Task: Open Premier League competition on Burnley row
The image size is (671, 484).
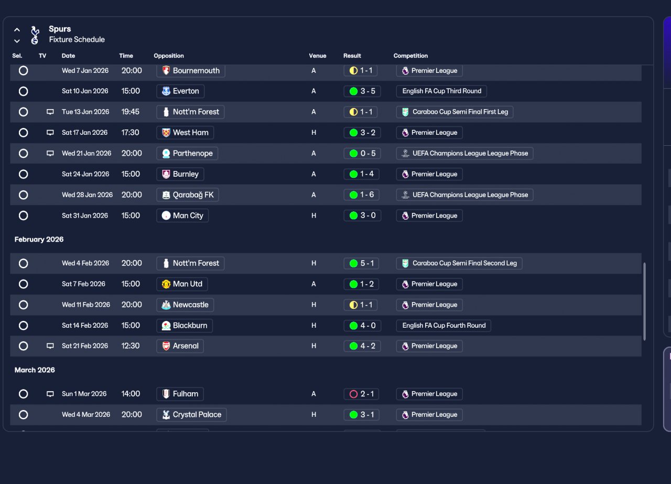Action: pos(429,174)
